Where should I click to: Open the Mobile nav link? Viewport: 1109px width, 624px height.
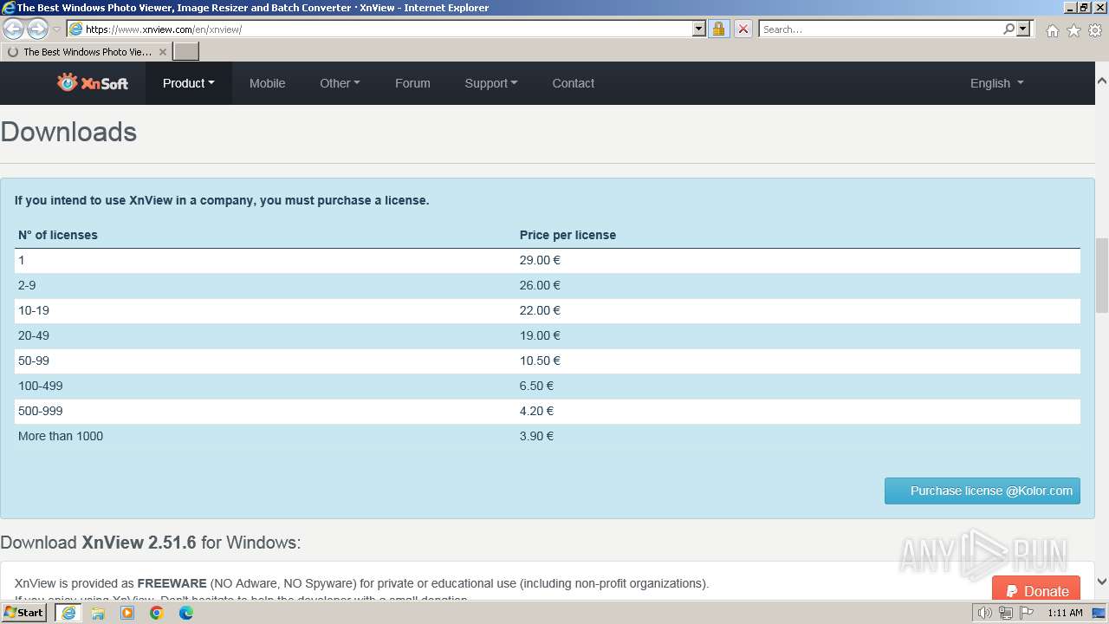(267, 83)
